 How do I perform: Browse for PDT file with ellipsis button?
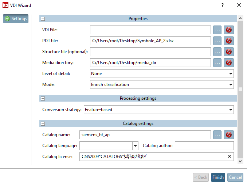pos(217,41)
